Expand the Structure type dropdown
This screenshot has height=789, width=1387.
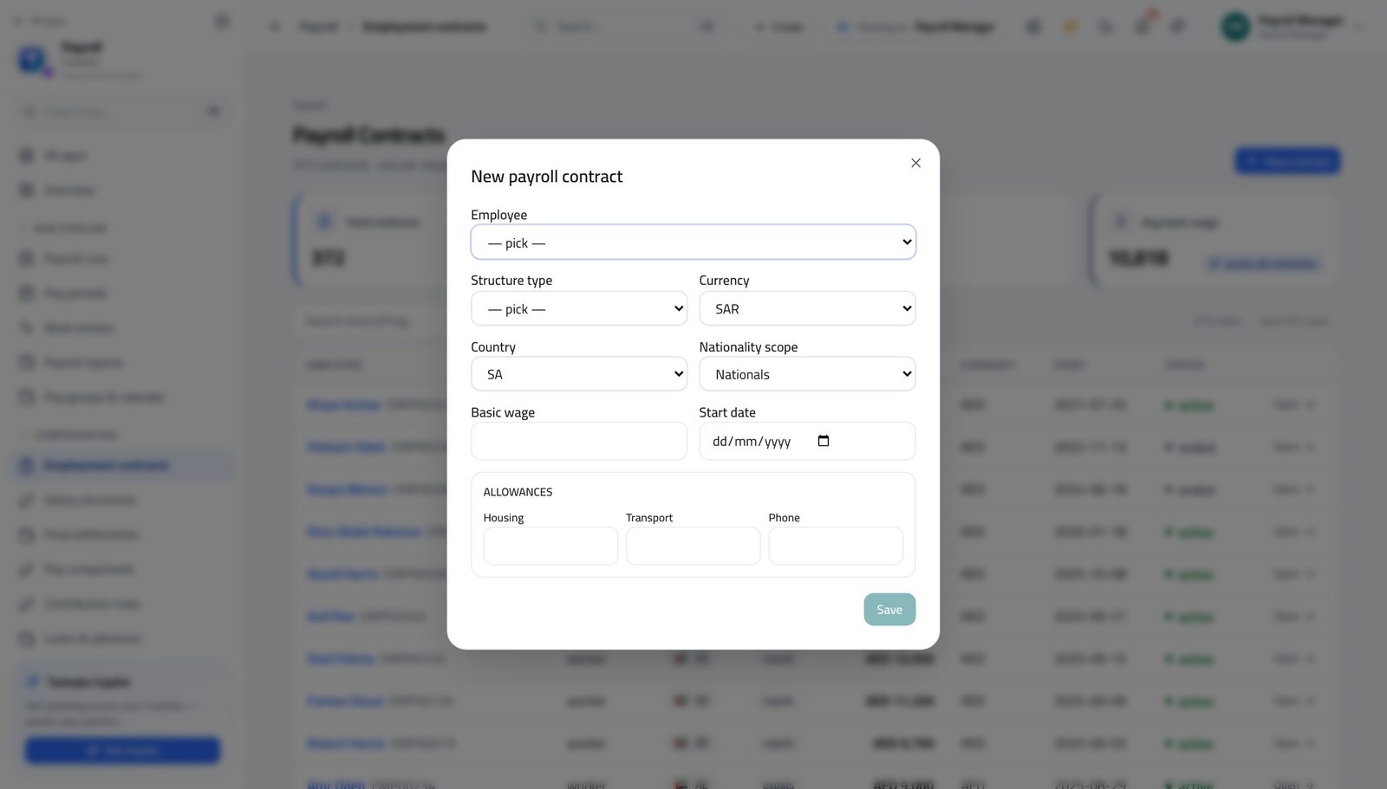tap(578, 308)
